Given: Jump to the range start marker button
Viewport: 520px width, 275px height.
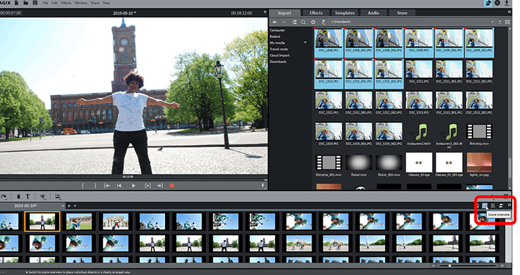Looking at the screenshot, I should pyautogui.click(x=108, y=186).
